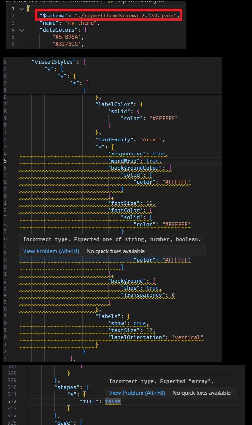Click the "page" key on line 515
Viewport: 252px width, 425px height.
click(x=65, y=423)
